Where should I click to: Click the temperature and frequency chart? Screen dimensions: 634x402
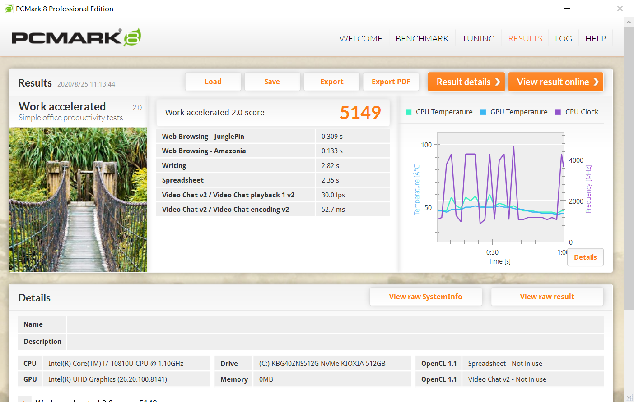[x=501, y=187]
